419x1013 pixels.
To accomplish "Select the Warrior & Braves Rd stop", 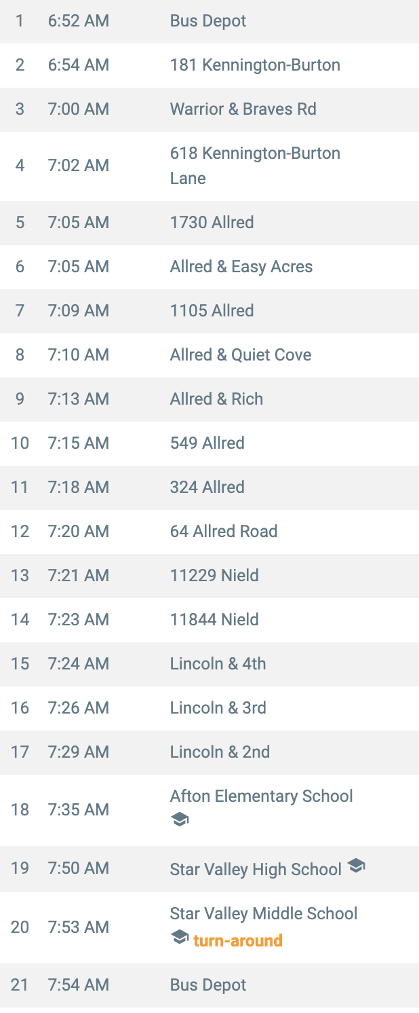I will pos(209,109).
